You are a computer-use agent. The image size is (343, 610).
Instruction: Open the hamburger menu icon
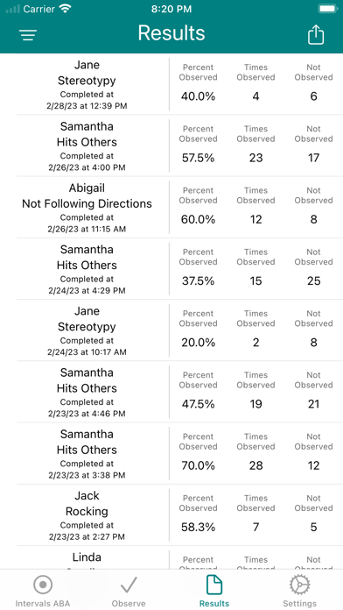click(x=28, y=35)
